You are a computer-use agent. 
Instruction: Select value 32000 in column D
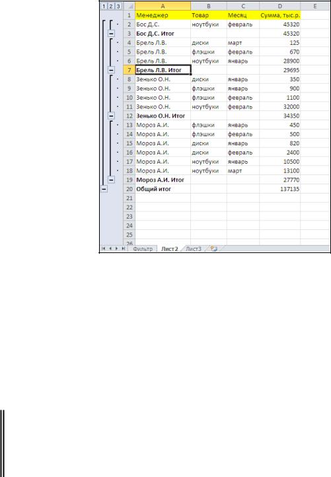click(x=280, y=107)
